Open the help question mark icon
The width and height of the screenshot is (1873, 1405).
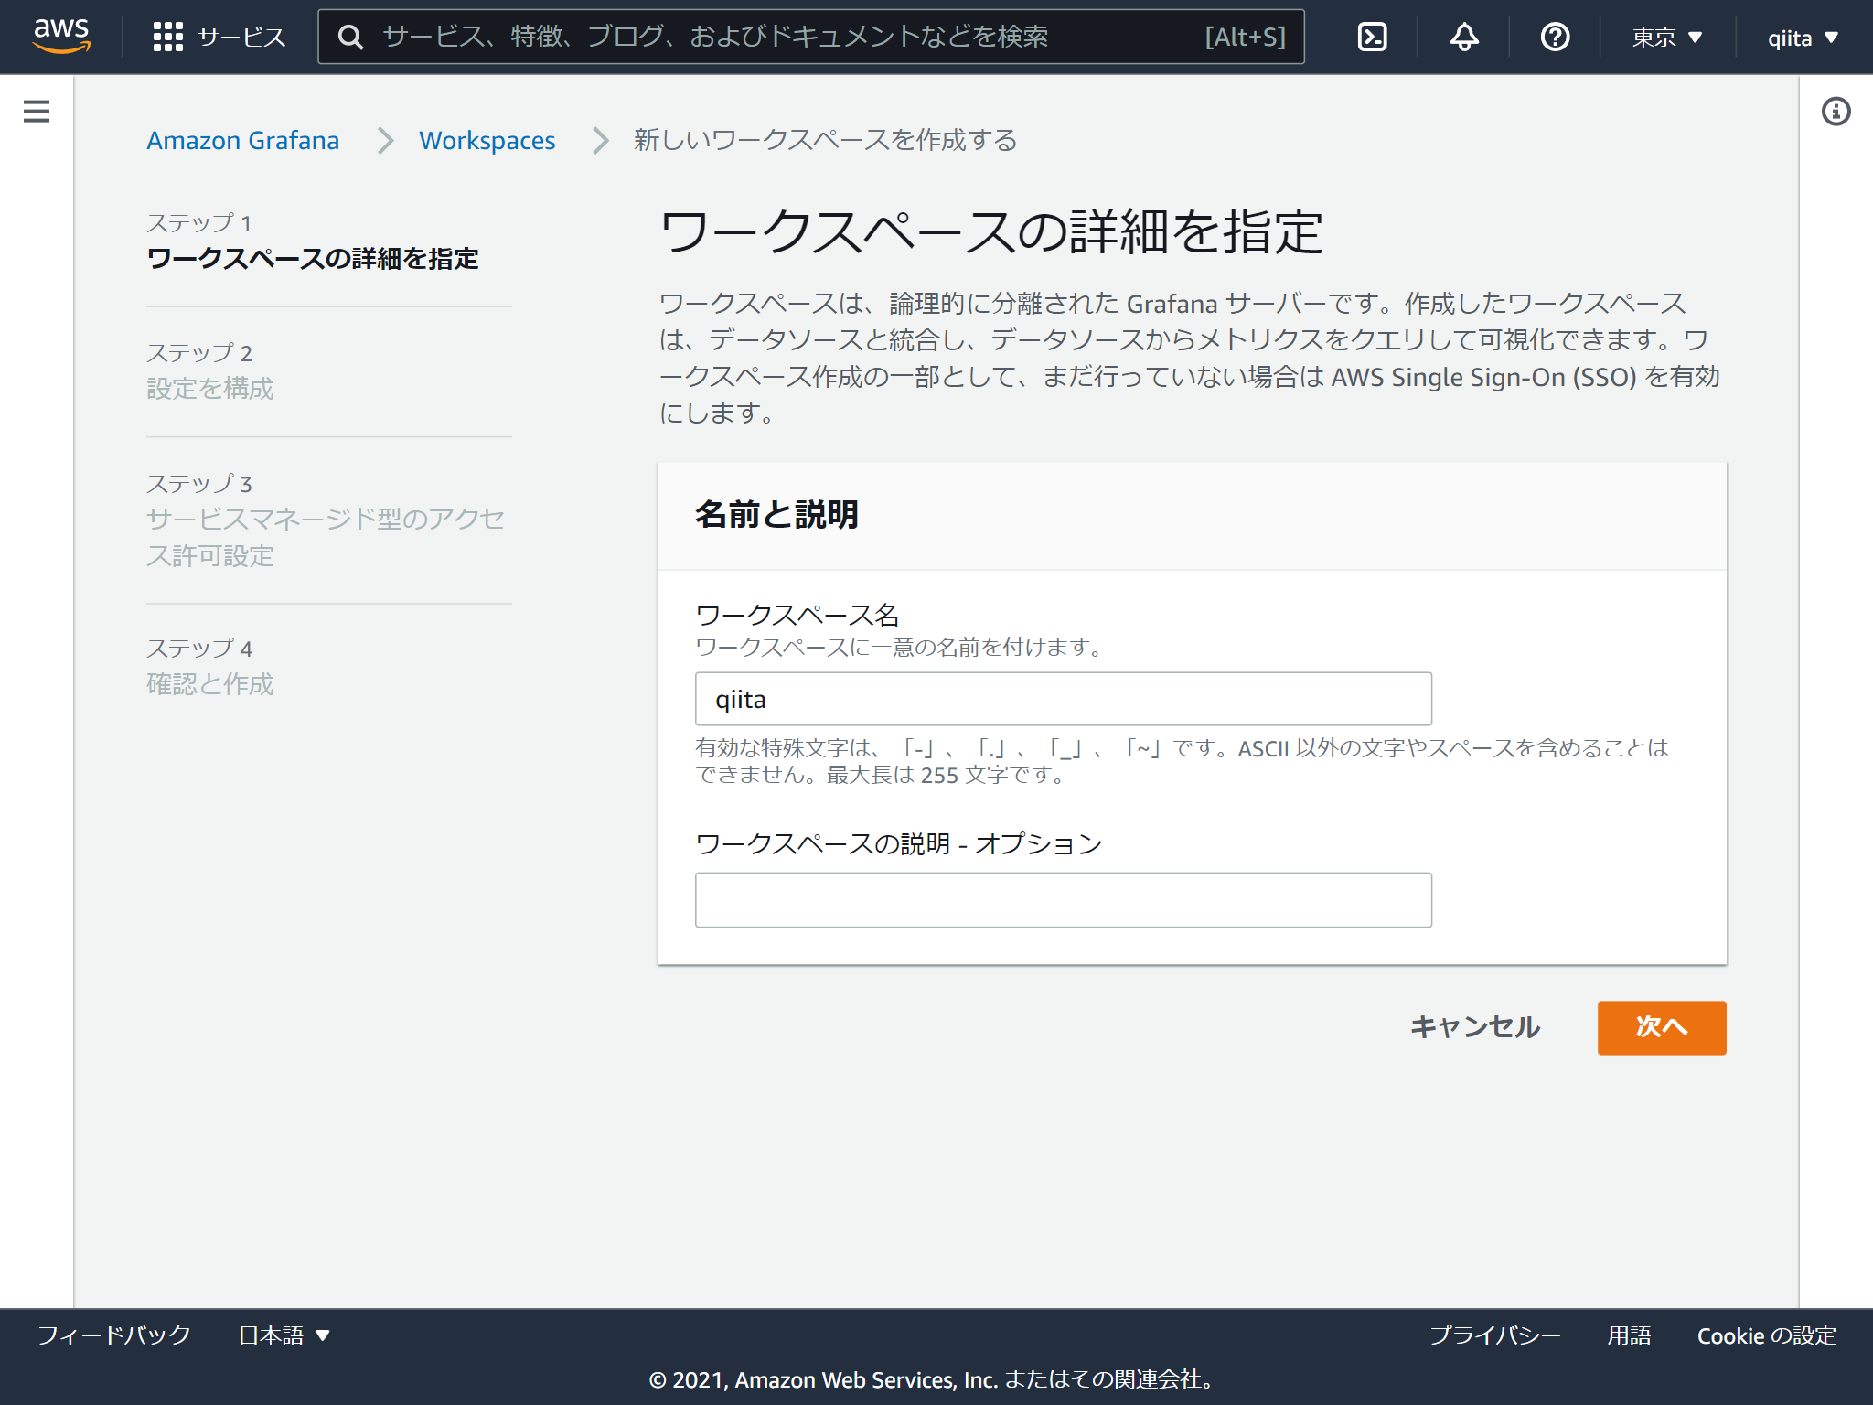1553,37
